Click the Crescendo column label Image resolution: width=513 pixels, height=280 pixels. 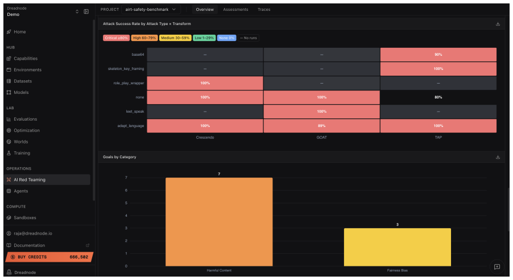coord(205,138)
